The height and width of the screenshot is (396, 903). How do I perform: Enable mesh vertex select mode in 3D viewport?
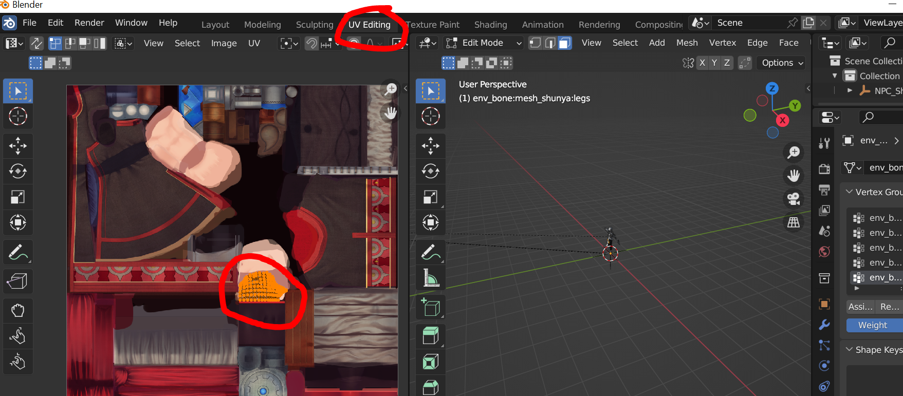tap(535, 43)
